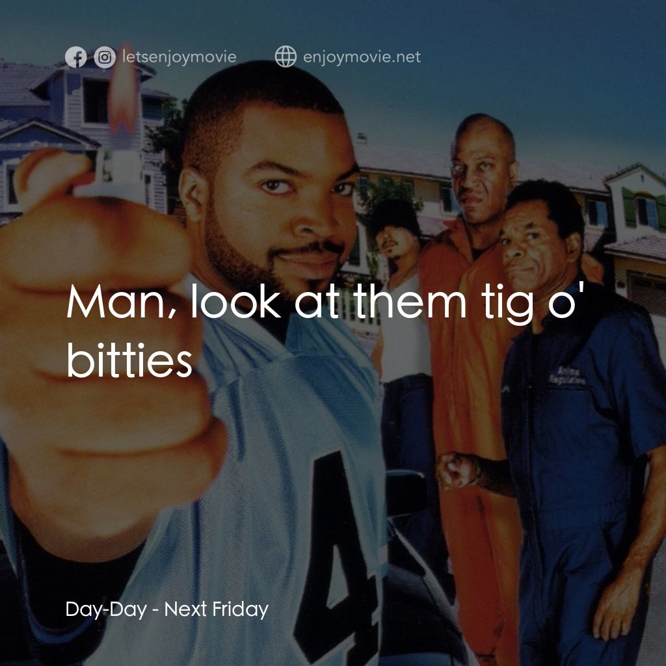Click the globe website icon
666x666 pixels.
(286, 57)
